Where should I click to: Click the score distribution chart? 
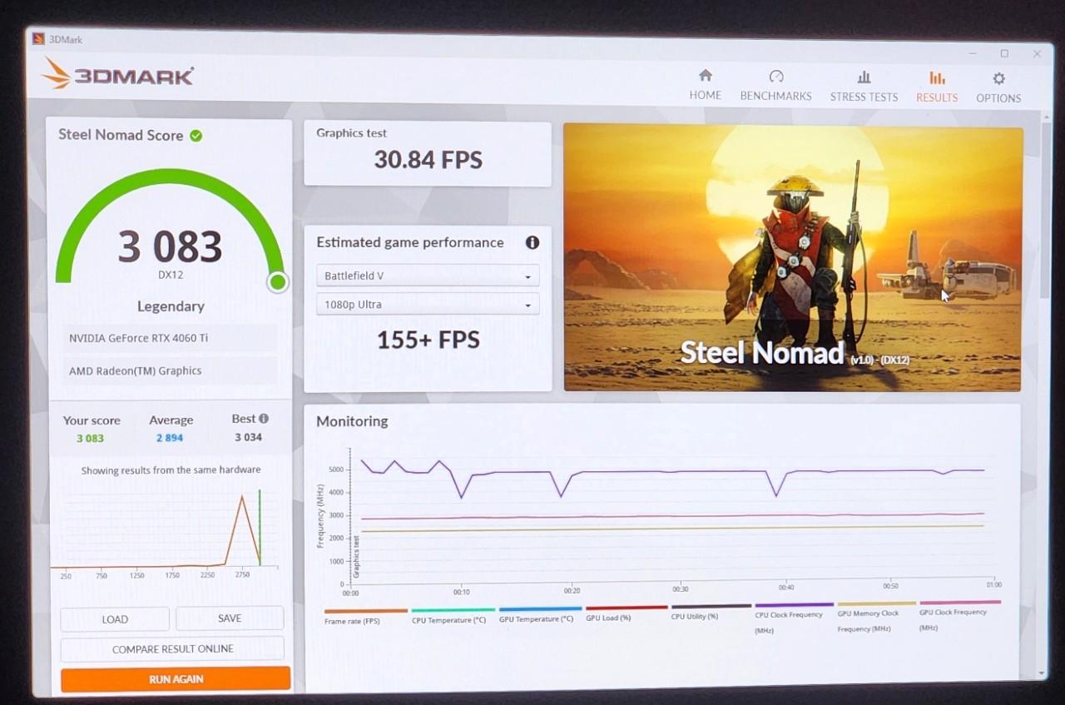click(x=164, y=529)
